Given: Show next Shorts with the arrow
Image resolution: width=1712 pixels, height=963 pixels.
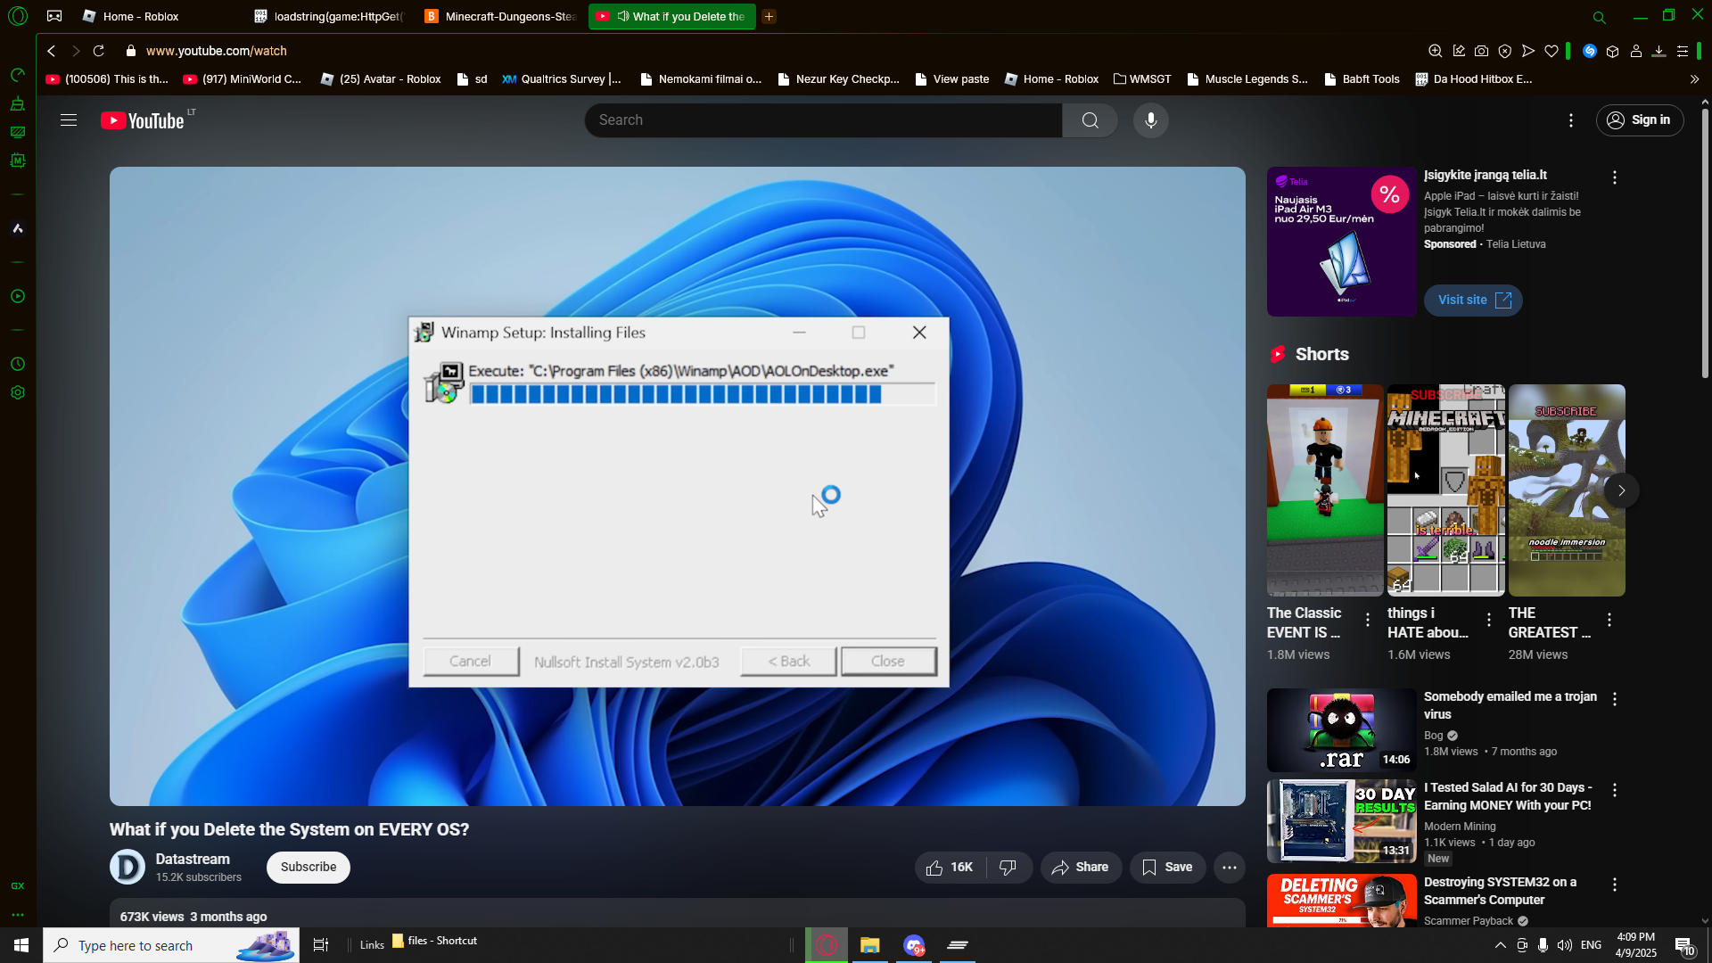Looking at the screenshot, I should point(1621,490).
